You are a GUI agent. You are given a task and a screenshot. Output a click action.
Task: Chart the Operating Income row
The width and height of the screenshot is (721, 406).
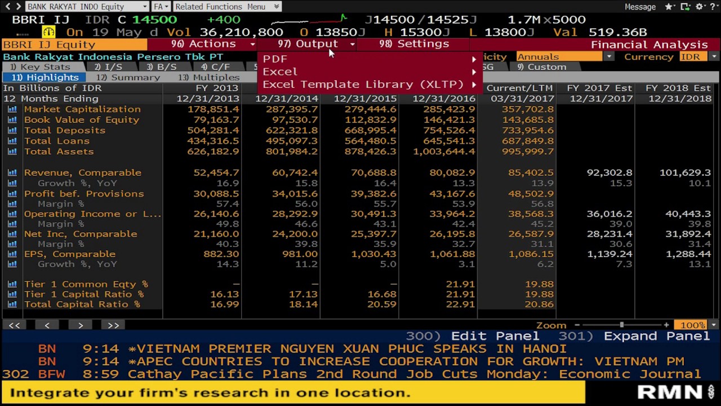(12, 214)
